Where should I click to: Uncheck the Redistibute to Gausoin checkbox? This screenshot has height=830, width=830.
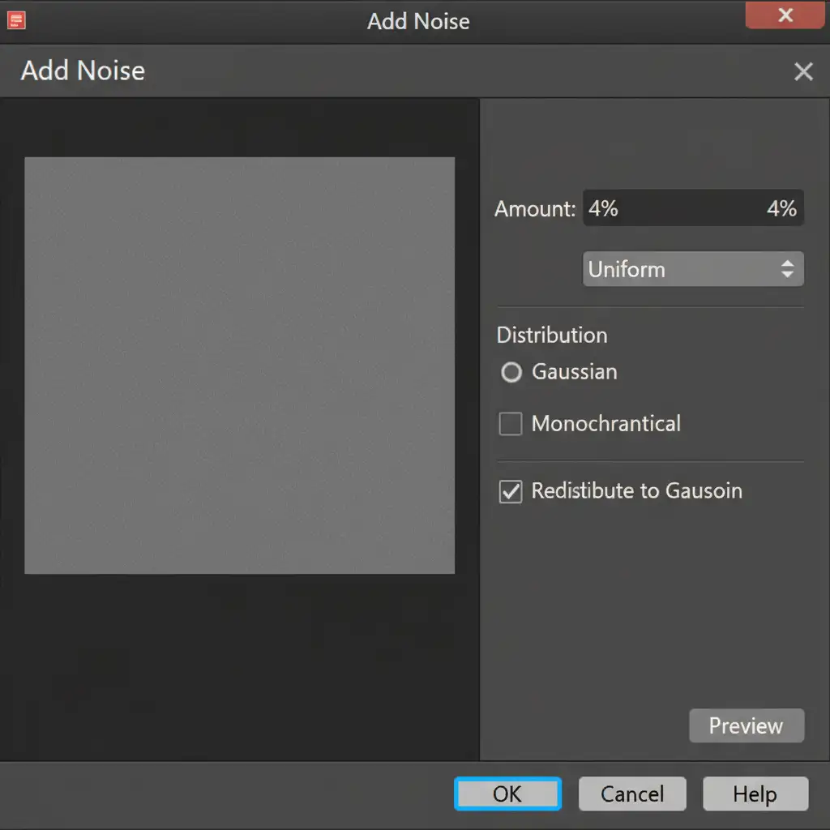pos(511,492)
